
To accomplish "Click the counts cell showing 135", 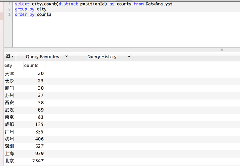I will pos(39,124).
